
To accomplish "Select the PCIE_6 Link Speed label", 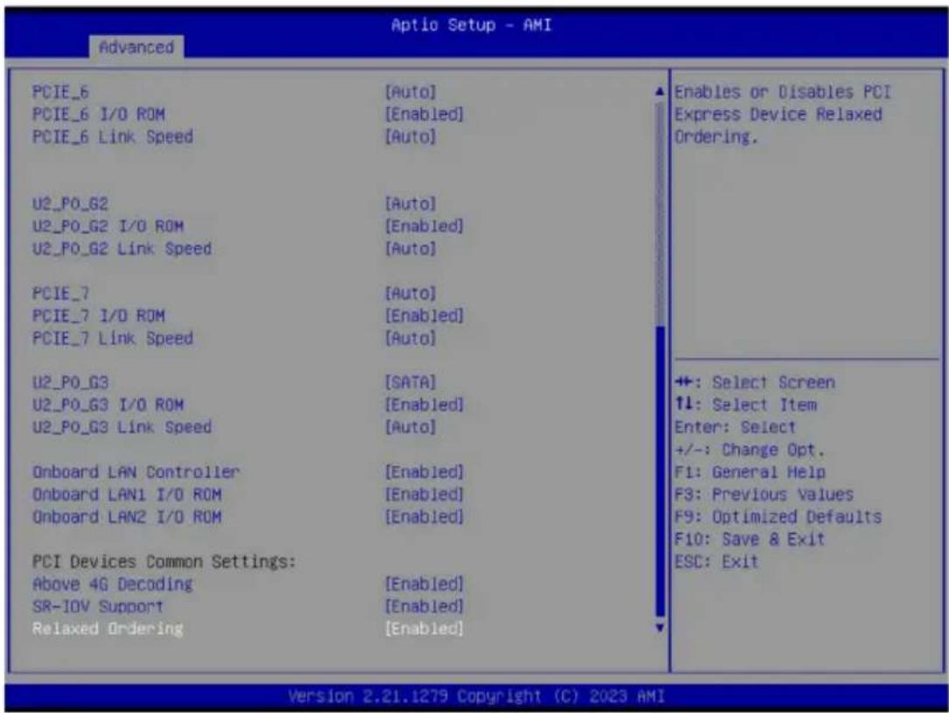I will [113, 136].
